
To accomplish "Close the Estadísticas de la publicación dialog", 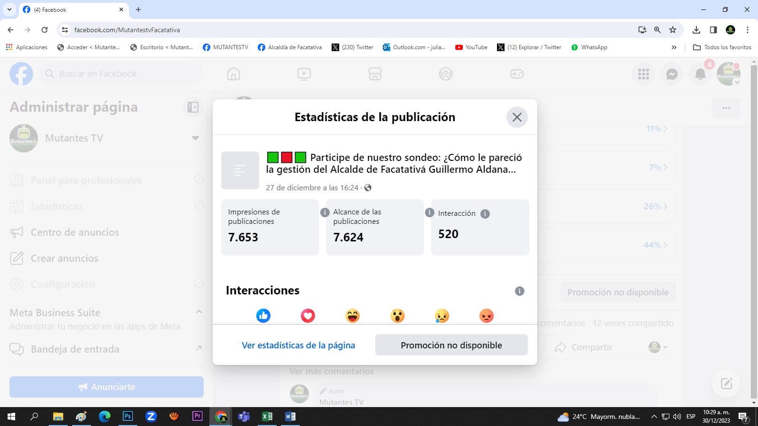I will point(517,117).
